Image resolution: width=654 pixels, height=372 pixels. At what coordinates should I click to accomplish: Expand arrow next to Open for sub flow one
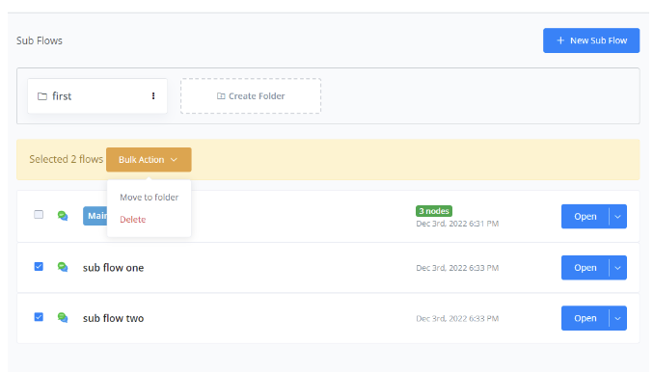click(617, 268)
